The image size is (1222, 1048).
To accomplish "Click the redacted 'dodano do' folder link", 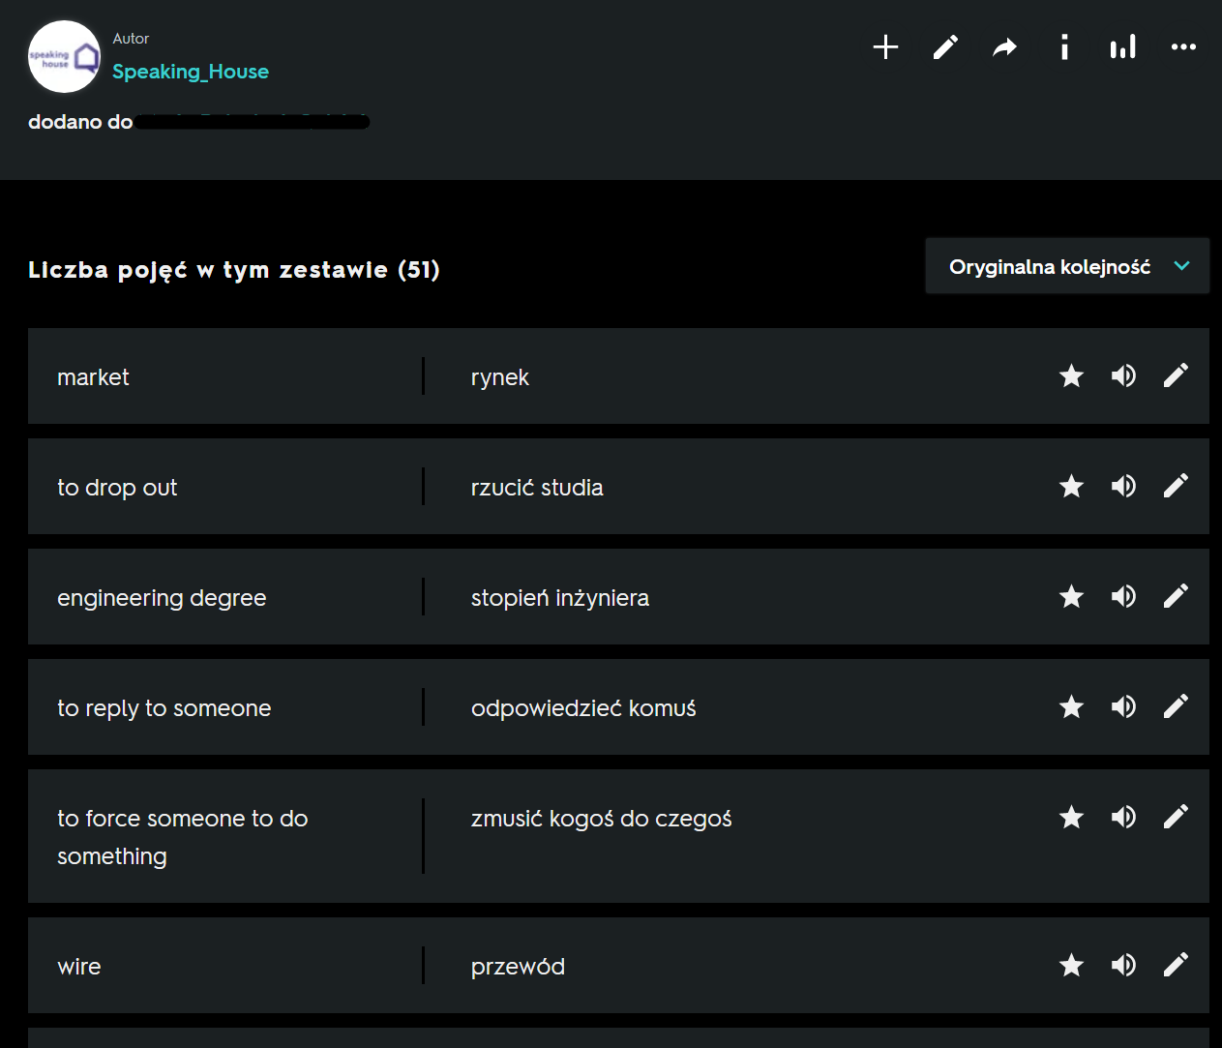I will [252, 122].
